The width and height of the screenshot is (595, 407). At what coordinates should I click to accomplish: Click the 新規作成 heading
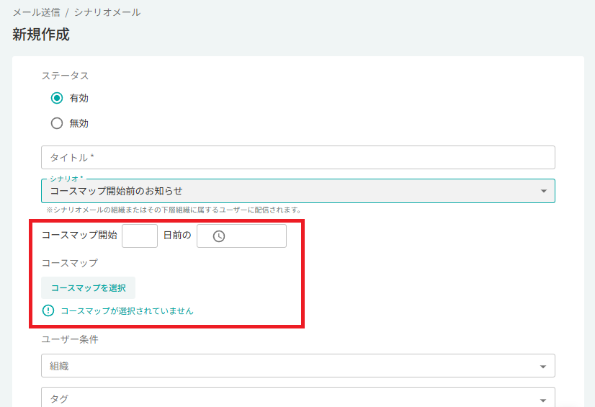[x=41, y=35]
